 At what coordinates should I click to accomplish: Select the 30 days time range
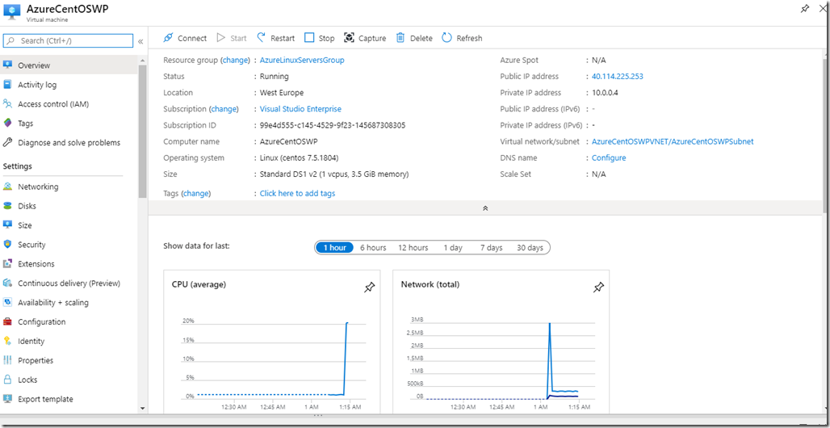530,247
